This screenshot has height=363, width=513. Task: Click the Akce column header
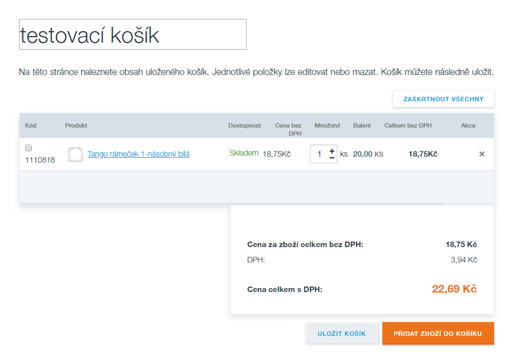[468, 126]
